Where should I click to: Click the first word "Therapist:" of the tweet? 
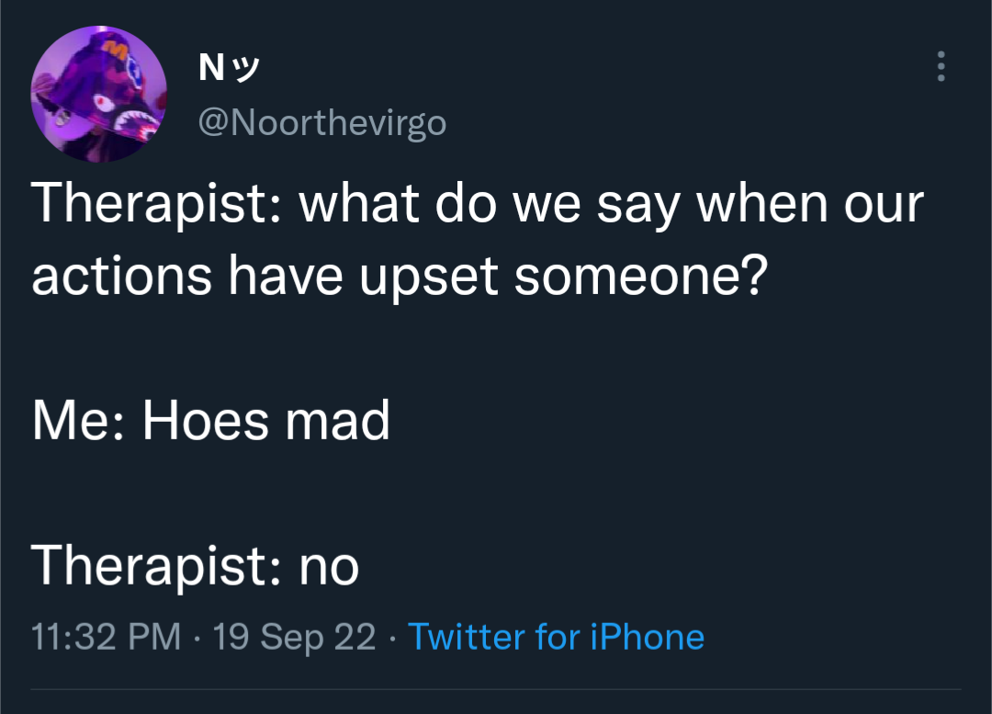[x=155, y=204]
